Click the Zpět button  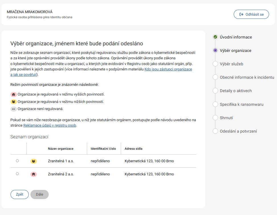coord(20,194)
